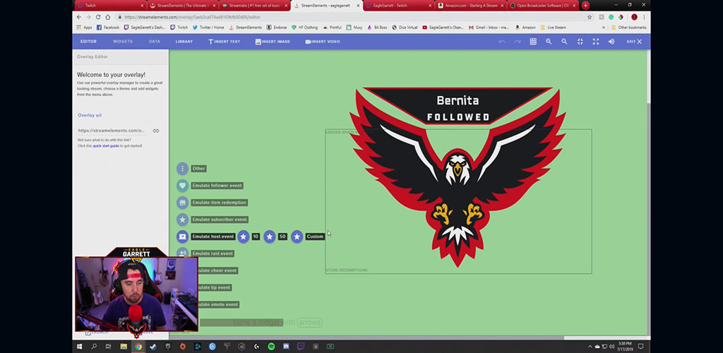Screen dimensions: 723x353
Task: Copy overlay URL with the link icon
Action: pos(156,131)
